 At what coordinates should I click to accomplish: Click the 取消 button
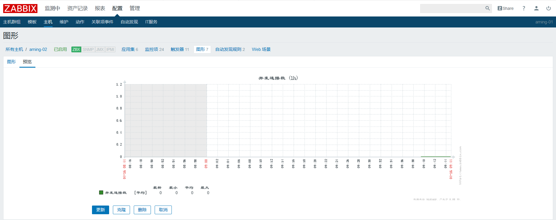pos(163,210)
